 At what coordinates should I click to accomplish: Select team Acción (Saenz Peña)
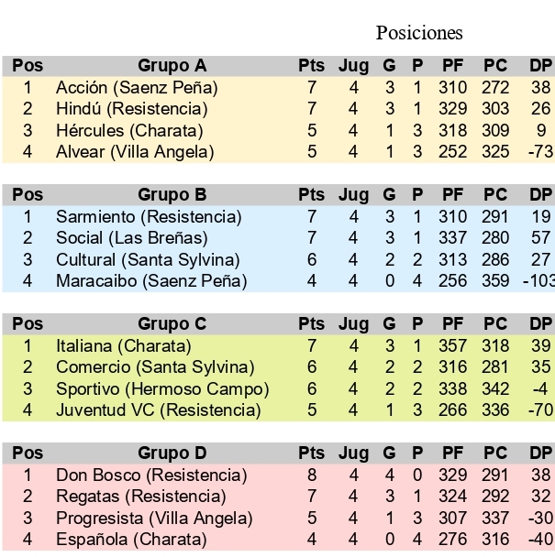137,88
